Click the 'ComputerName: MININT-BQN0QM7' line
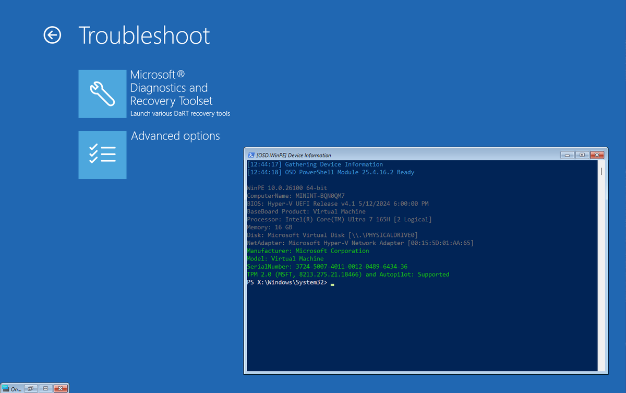Viewport: 626px width, 393px height. coord(296,196)
